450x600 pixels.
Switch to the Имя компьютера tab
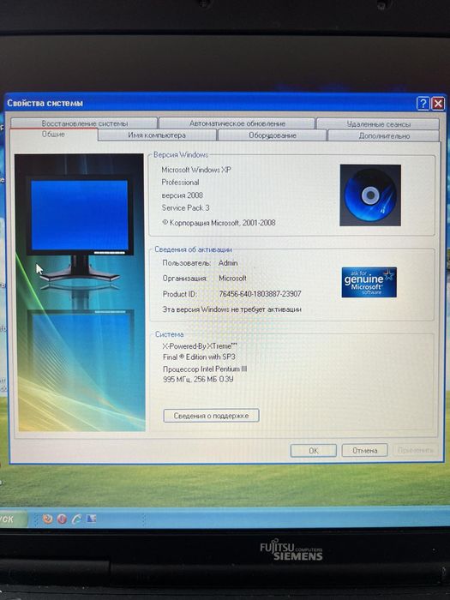[x=157, y=135]
